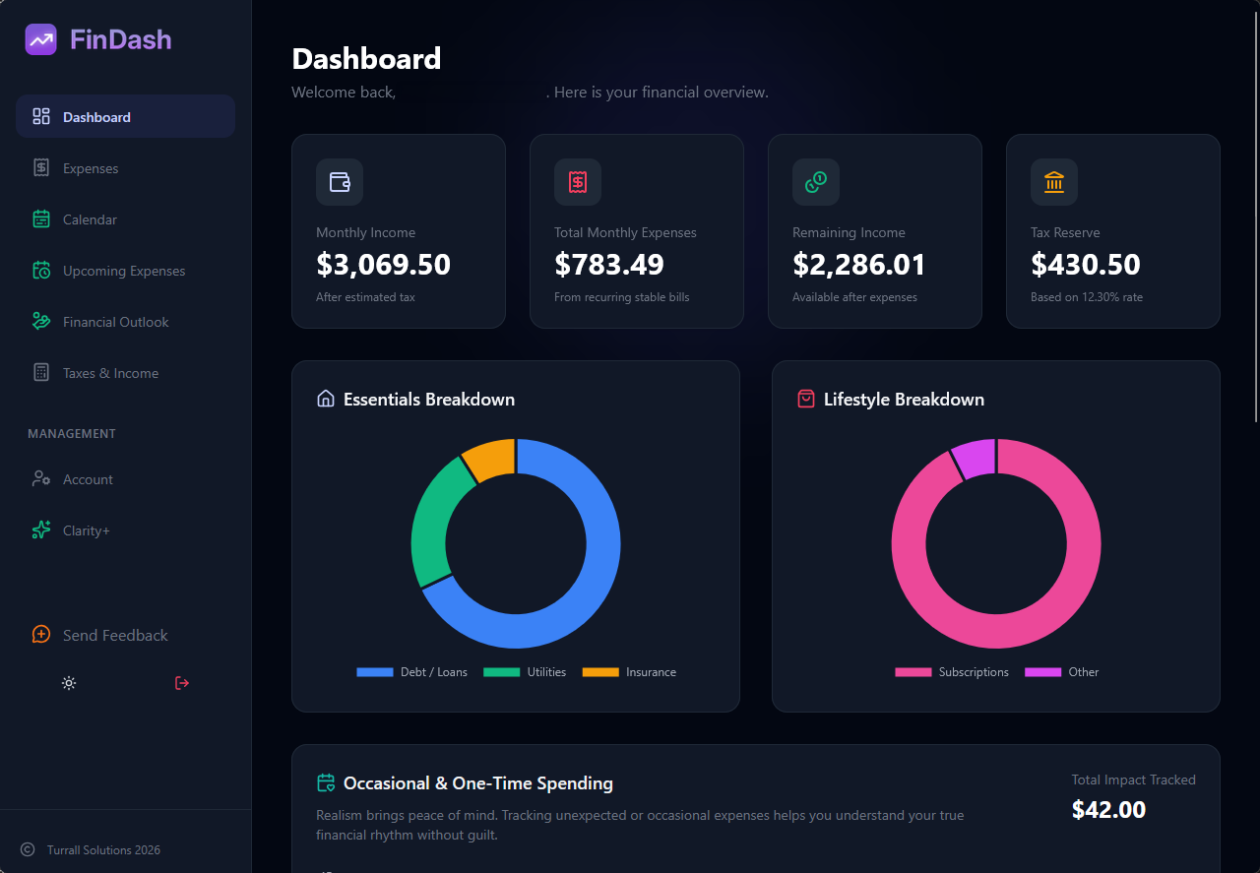Viewport: 1260px width, 873px height.
Task: Click the bank icon on Tax Reserve card
Action: pyautogui.click(x=1054, y=182)
